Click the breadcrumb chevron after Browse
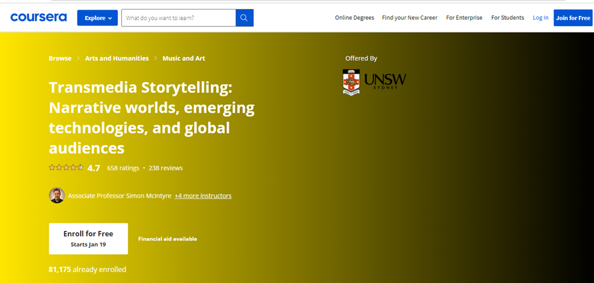The image size is (594, 283). [79, 58]
